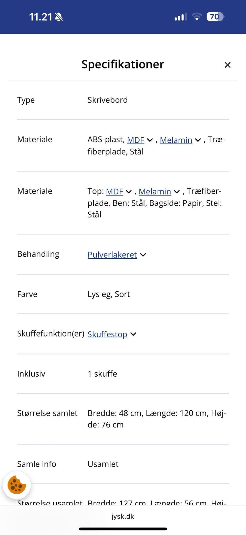The width and height of the screenshot is (246, 535).
Task: Expand the Skuffestop dropdown arrow
Action: click(134, 334)
